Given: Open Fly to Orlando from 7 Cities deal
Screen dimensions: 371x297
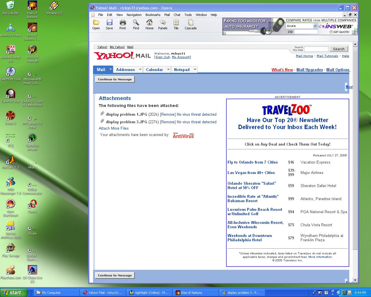Looking at the screenshot, I should (x=252, y=162).
